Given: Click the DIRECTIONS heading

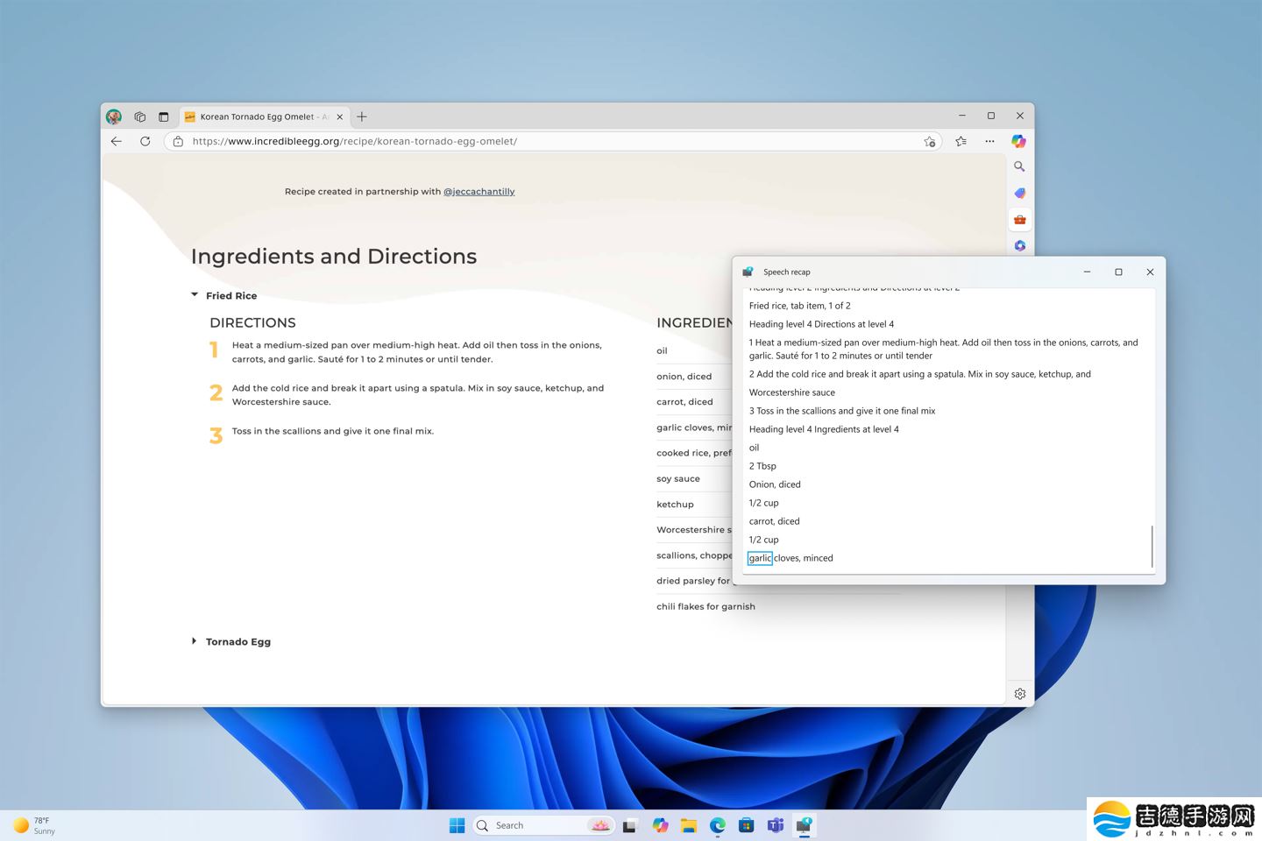Looking at the screenshot, I should coord(252,322).
